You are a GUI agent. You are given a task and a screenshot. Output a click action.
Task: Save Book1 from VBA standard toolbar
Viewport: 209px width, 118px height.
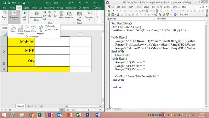coord(118,14)
